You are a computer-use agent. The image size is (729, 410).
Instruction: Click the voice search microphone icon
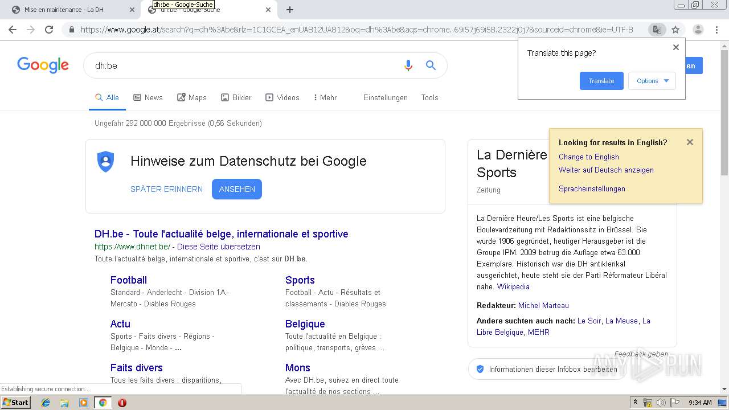(408, 65)
